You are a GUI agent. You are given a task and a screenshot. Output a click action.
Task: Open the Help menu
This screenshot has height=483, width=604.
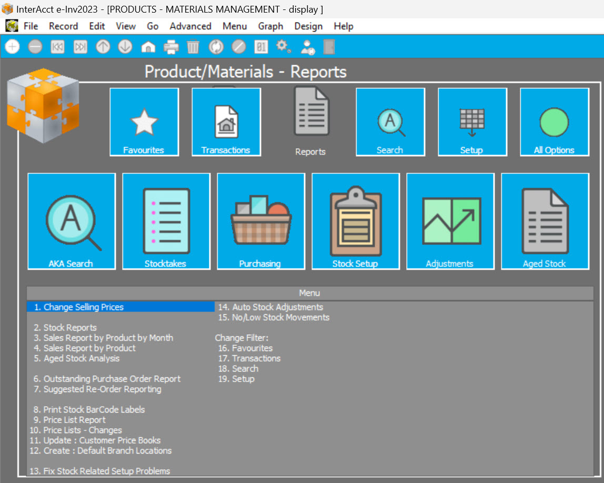343,26
